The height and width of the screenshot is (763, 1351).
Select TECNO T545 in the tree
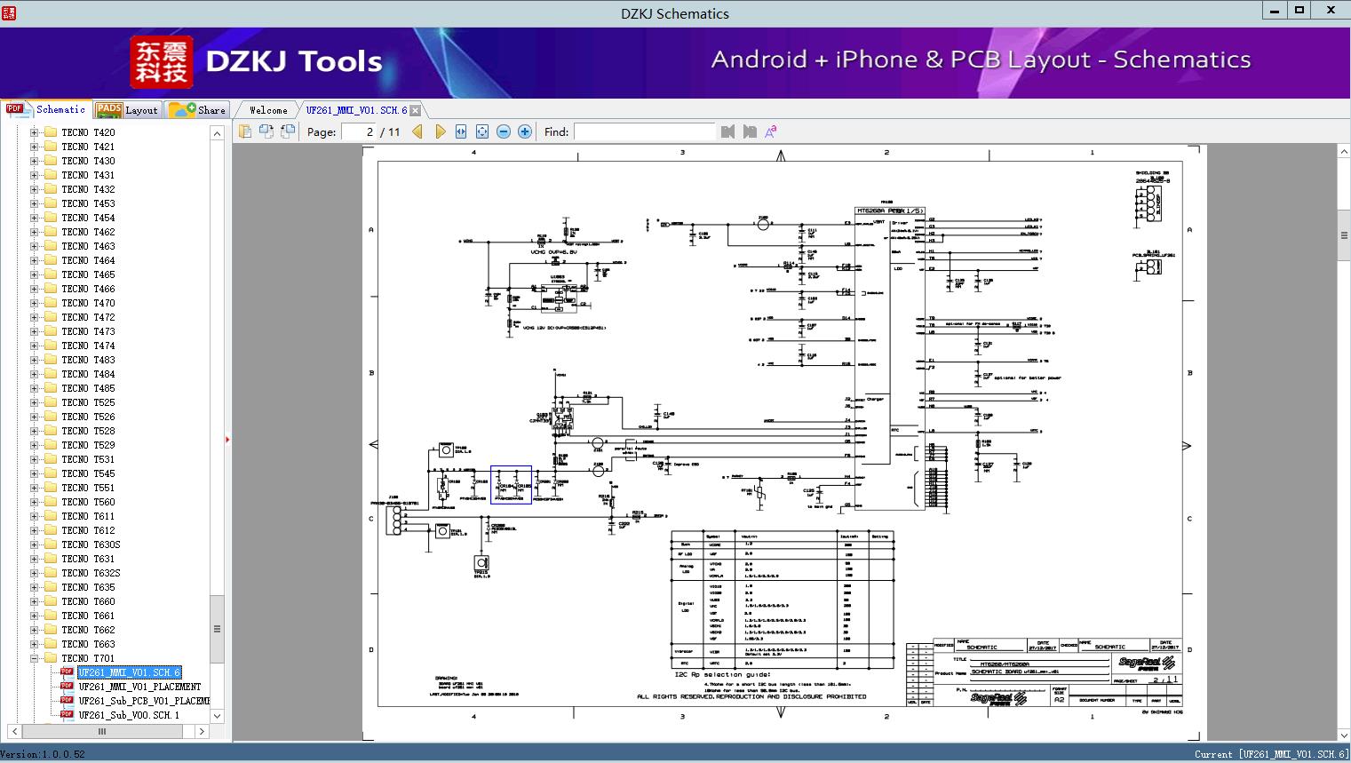[x=88, y=473]
